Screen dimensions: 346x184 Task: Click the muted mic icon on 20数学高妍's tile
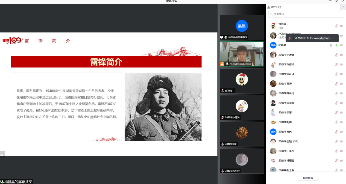(x=222, y=144)
